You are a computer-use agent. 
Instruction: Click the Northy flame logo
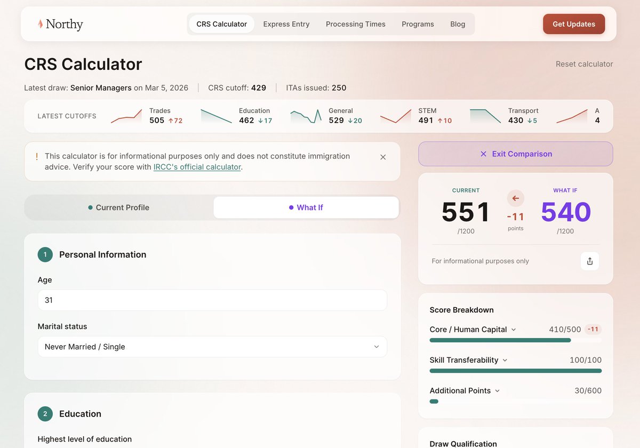[40, 24]
